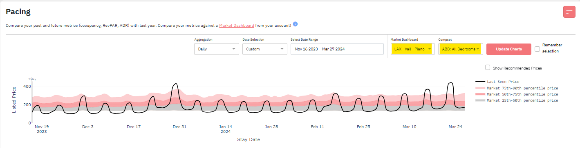
Task: Enable Show Recommended Prices checkbox
Action: (x=487, y=67)
